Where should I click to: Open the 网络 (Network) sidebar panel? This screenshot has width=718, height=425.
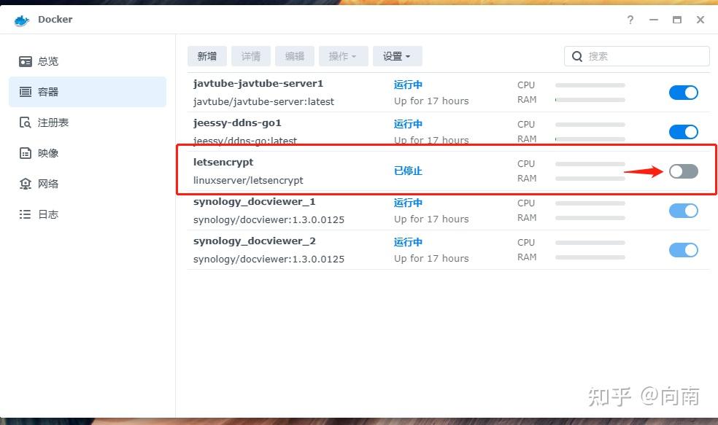pyautogui.click(x=47, y=184)
